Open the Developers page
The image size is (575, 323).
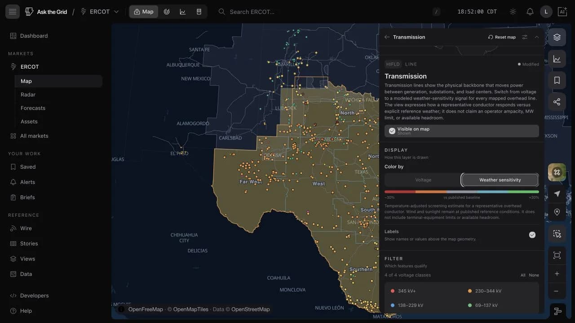[55, 296]
